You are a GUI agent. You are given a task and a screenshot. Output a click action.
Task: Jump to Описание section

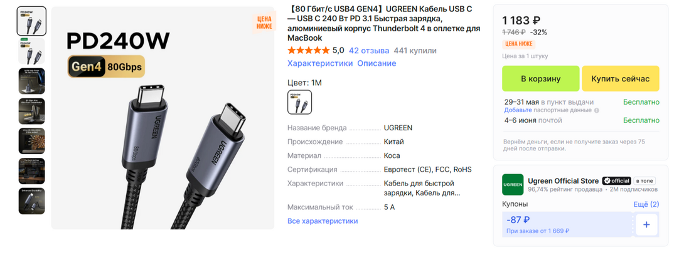[x=377, y=63]
